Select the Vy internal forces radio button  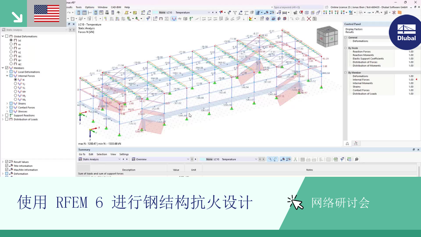[x=15, y=84]
